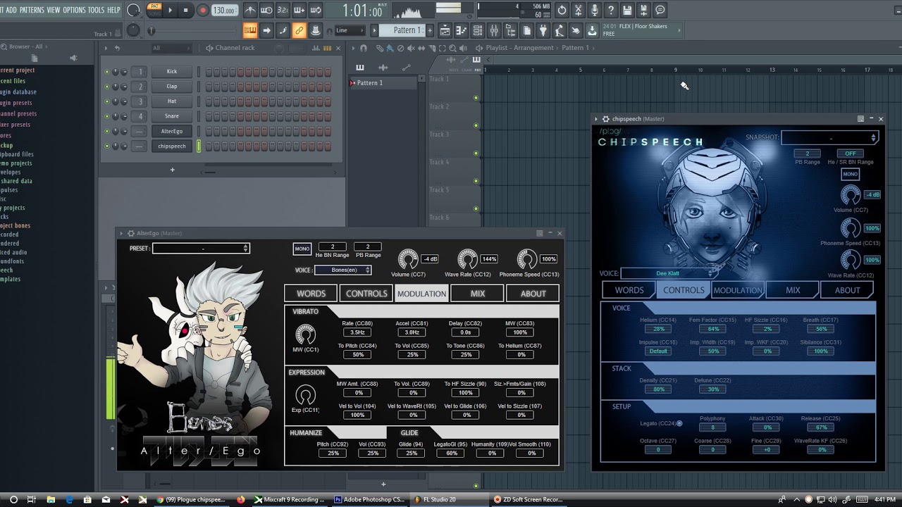Viewport: 902px width, 507px height.
Task: Stop playback with the stop button
Action: pyautogui.click(x=186, y=10)
